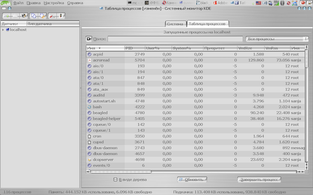
Task: Enable the tree view checkbox
Action: pyautogui.click(x=116, y=179)
